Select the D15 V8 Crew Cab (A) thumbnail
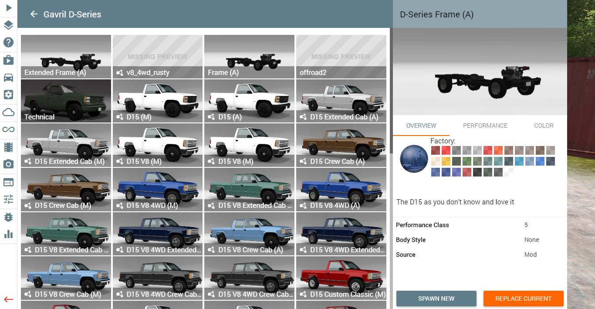Image resolution: width=595 pixels, height=309 pixels. pos(250,234)
